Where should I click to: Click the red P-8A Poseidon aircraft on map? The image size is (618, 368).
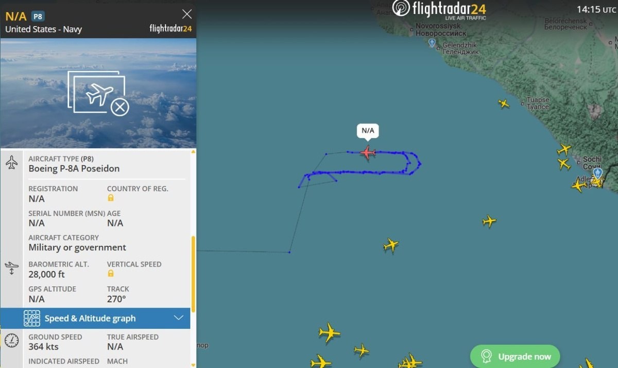[367, 152]
